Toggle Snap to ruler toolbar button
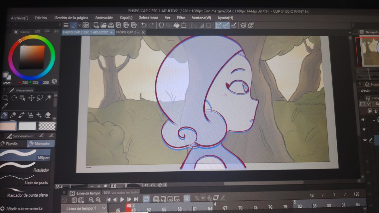 [x=219, y=25]
